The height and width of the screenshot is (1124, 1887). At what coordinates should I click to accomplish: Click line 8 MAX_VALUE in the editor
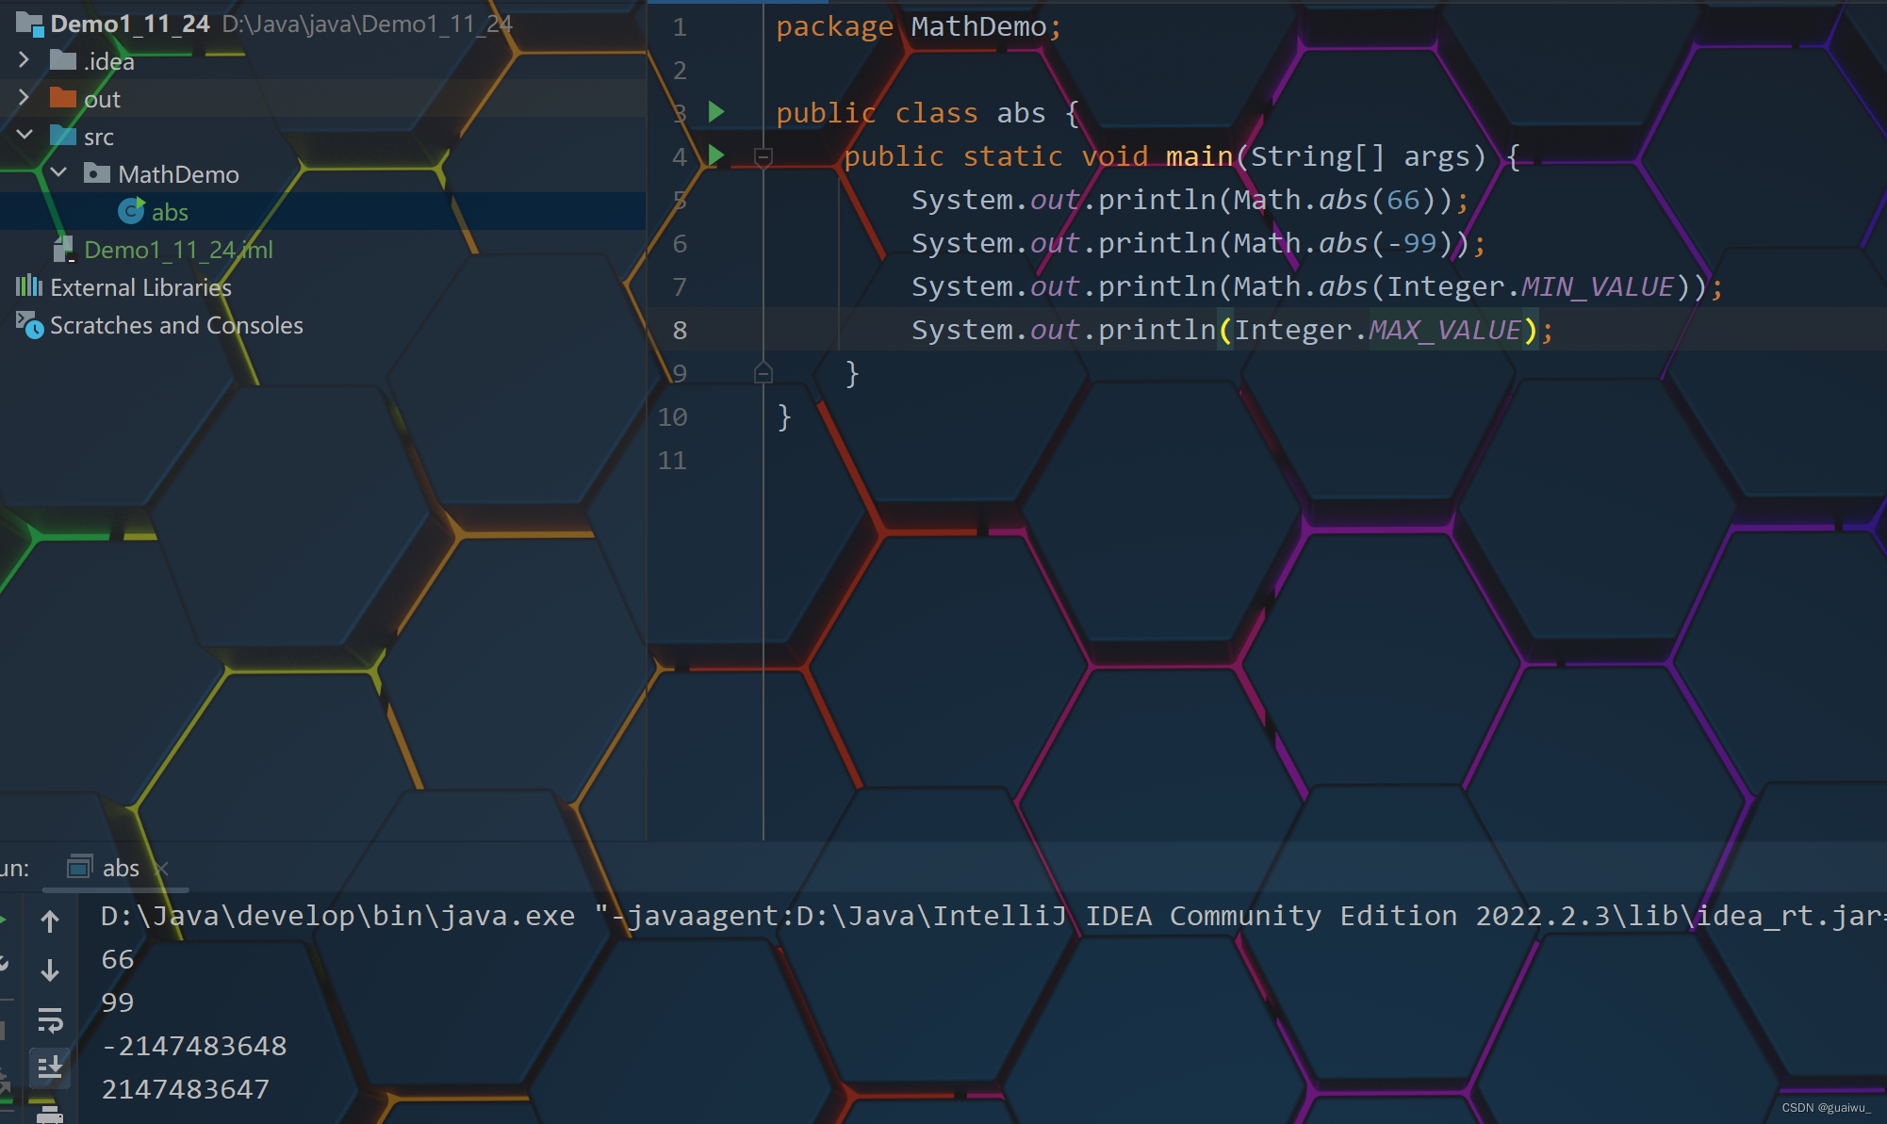coord(1444,330)
